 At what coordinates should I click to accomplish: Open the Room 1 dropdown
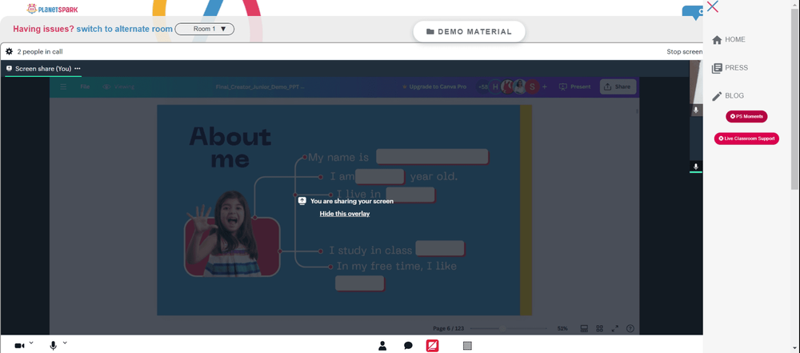pyautogui.click(x=205, y=29)
